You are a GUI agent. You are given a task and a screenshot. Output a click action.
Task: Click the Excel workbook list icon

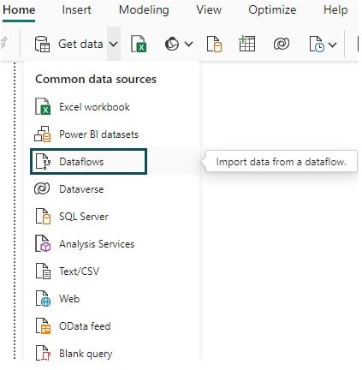pos(43,106)
